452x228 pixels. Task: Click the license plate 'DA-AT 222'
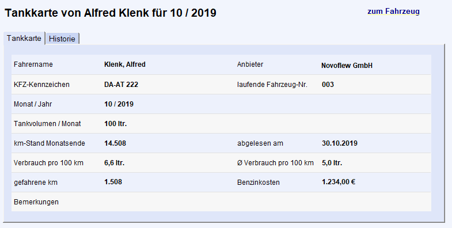pyautogui.click(x=121, y=85)
